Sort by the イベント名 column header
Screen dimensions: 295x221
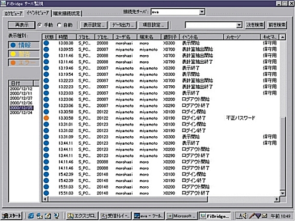(x=202, y=37)
